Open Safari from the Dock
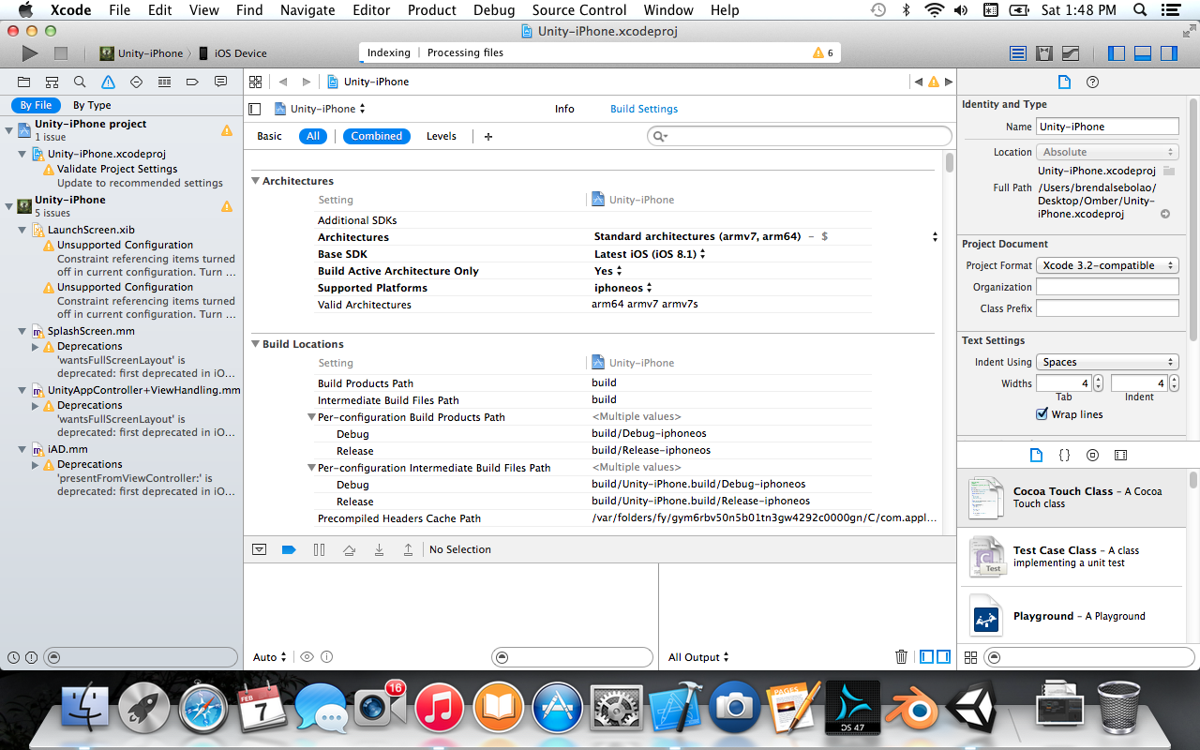Image resolution: width=1200 pixels, height=750 pixels. pyautogui.click(x=203, y=708)
